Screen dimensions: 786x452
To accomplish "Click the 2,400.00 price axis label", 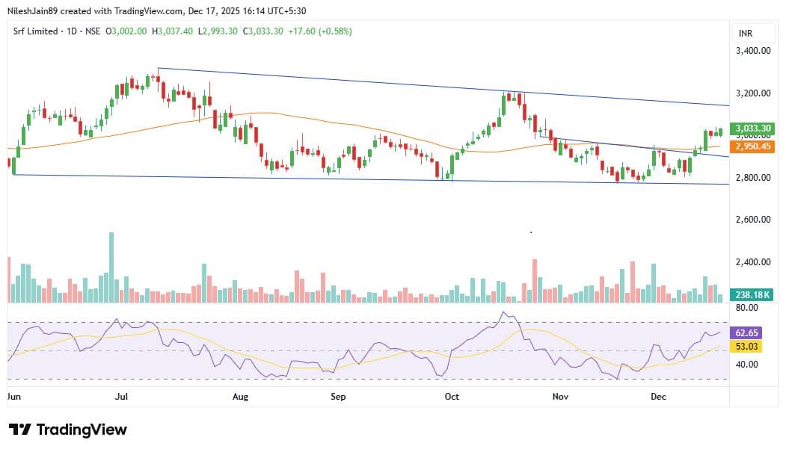I will point(753,261).
